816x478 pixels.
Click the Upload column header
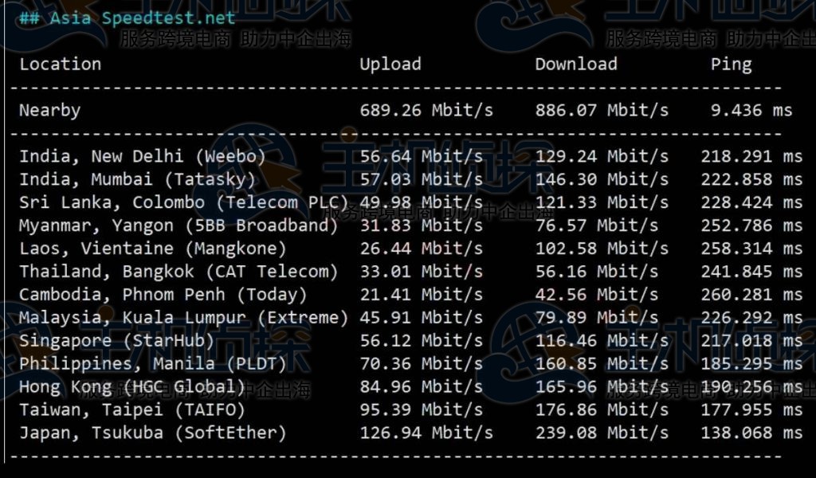click(390, 65)
